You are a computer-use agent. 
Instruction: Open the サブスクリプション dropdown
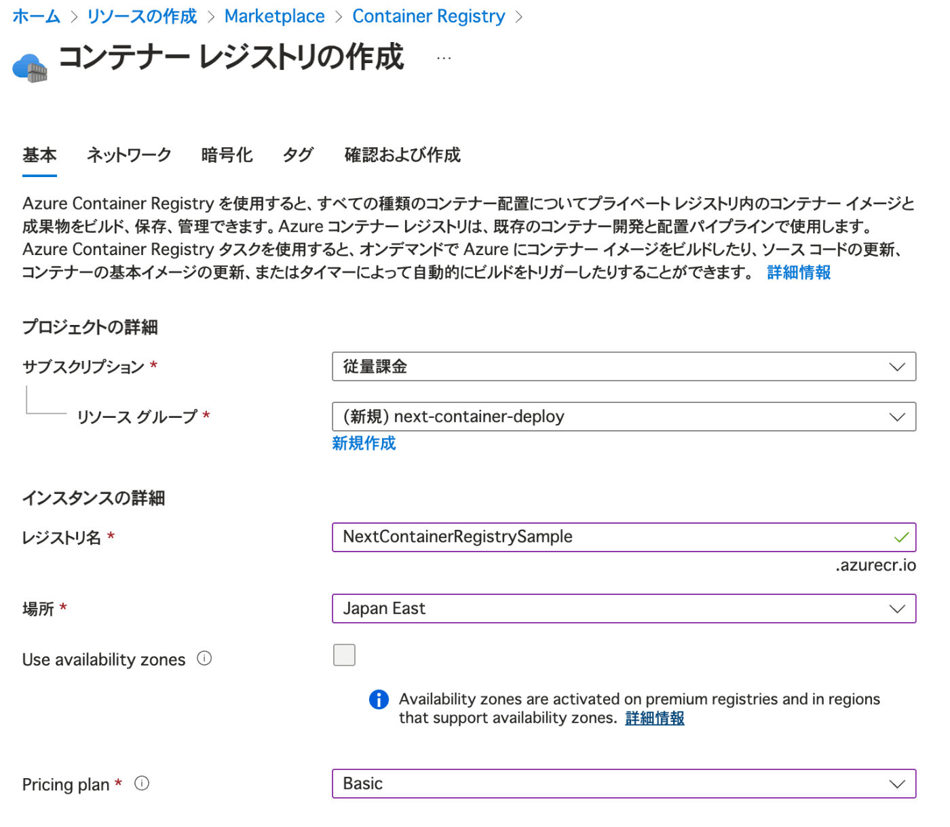click(624, 367)
